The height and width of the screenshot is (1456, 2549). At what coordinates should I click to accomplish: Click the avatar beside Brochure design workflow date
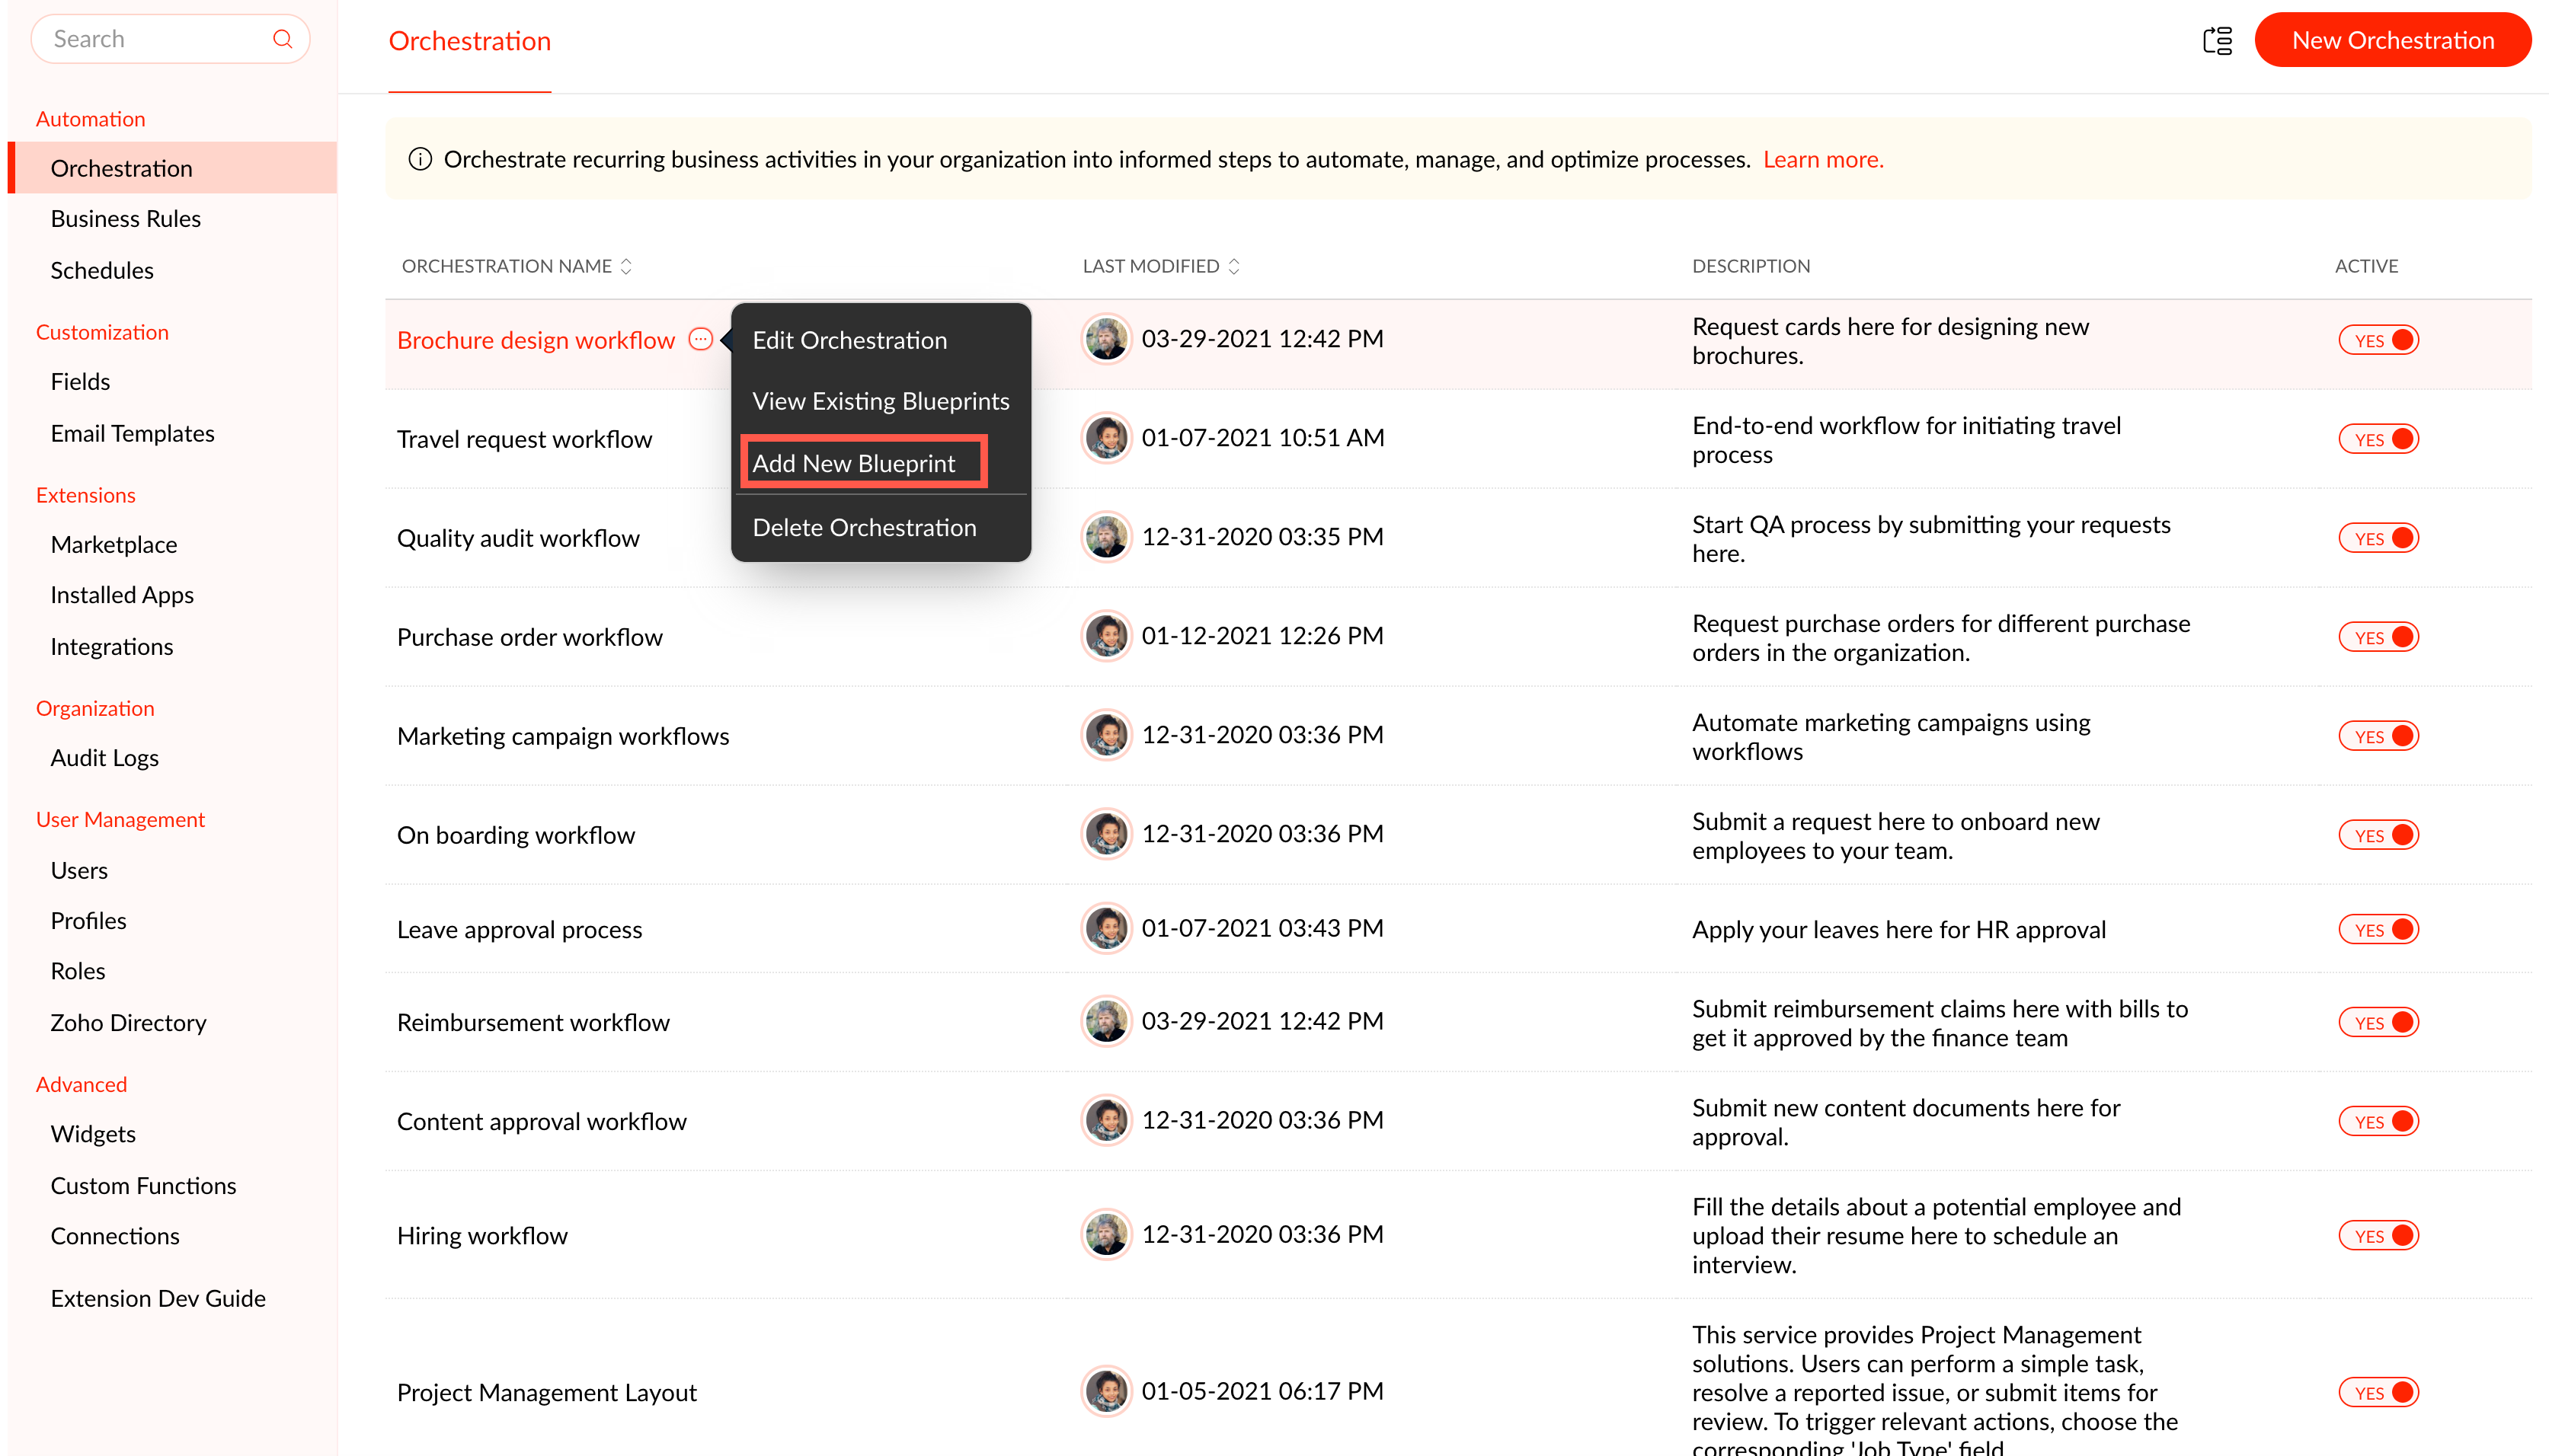click(x=1106, y=339)
